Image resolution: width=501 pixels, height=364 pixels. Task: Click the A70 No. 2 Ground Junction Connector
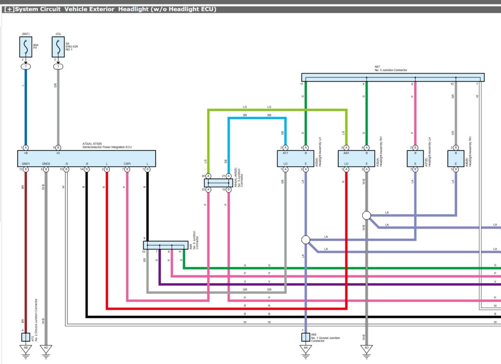pos(25,337)
